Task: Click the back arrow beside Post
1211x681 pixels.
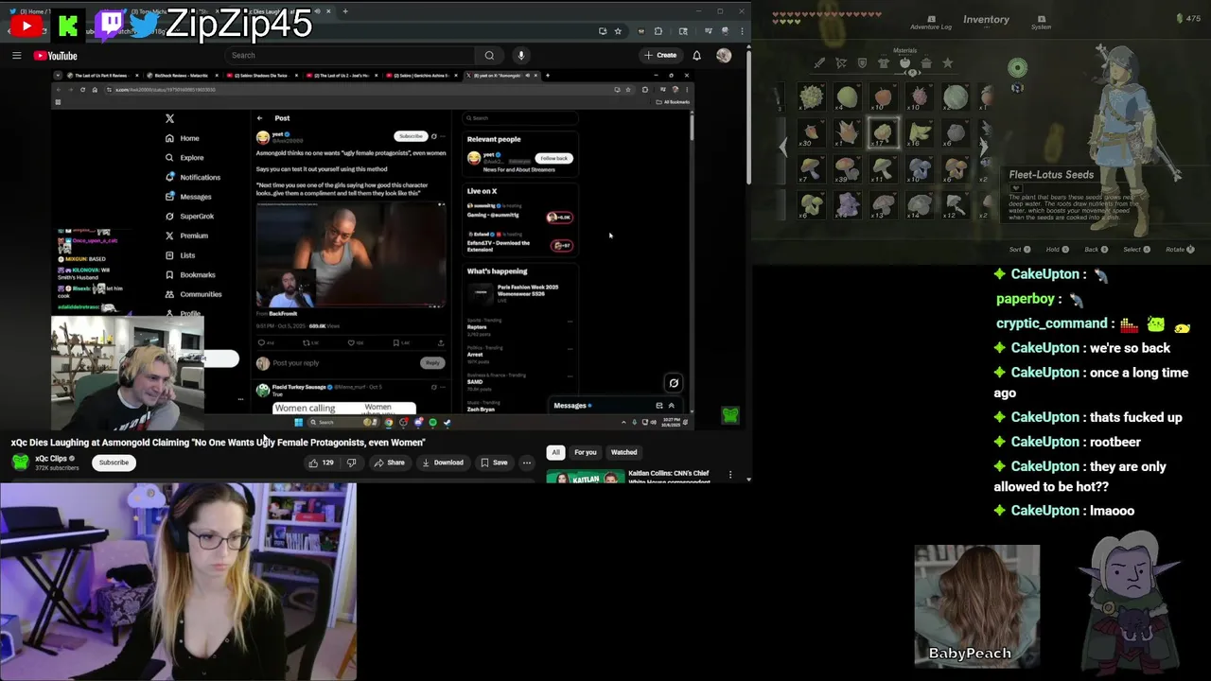Action: (x=259, y=118)
